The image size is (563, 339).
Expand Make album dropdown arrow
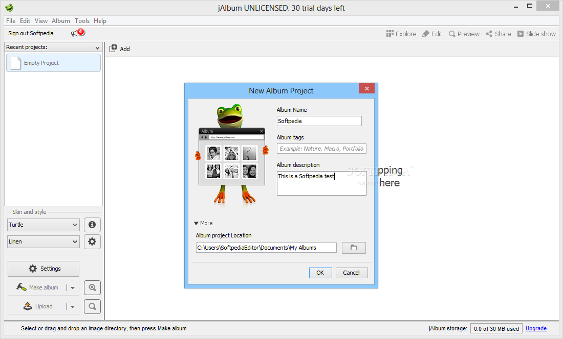pos(73,288)
